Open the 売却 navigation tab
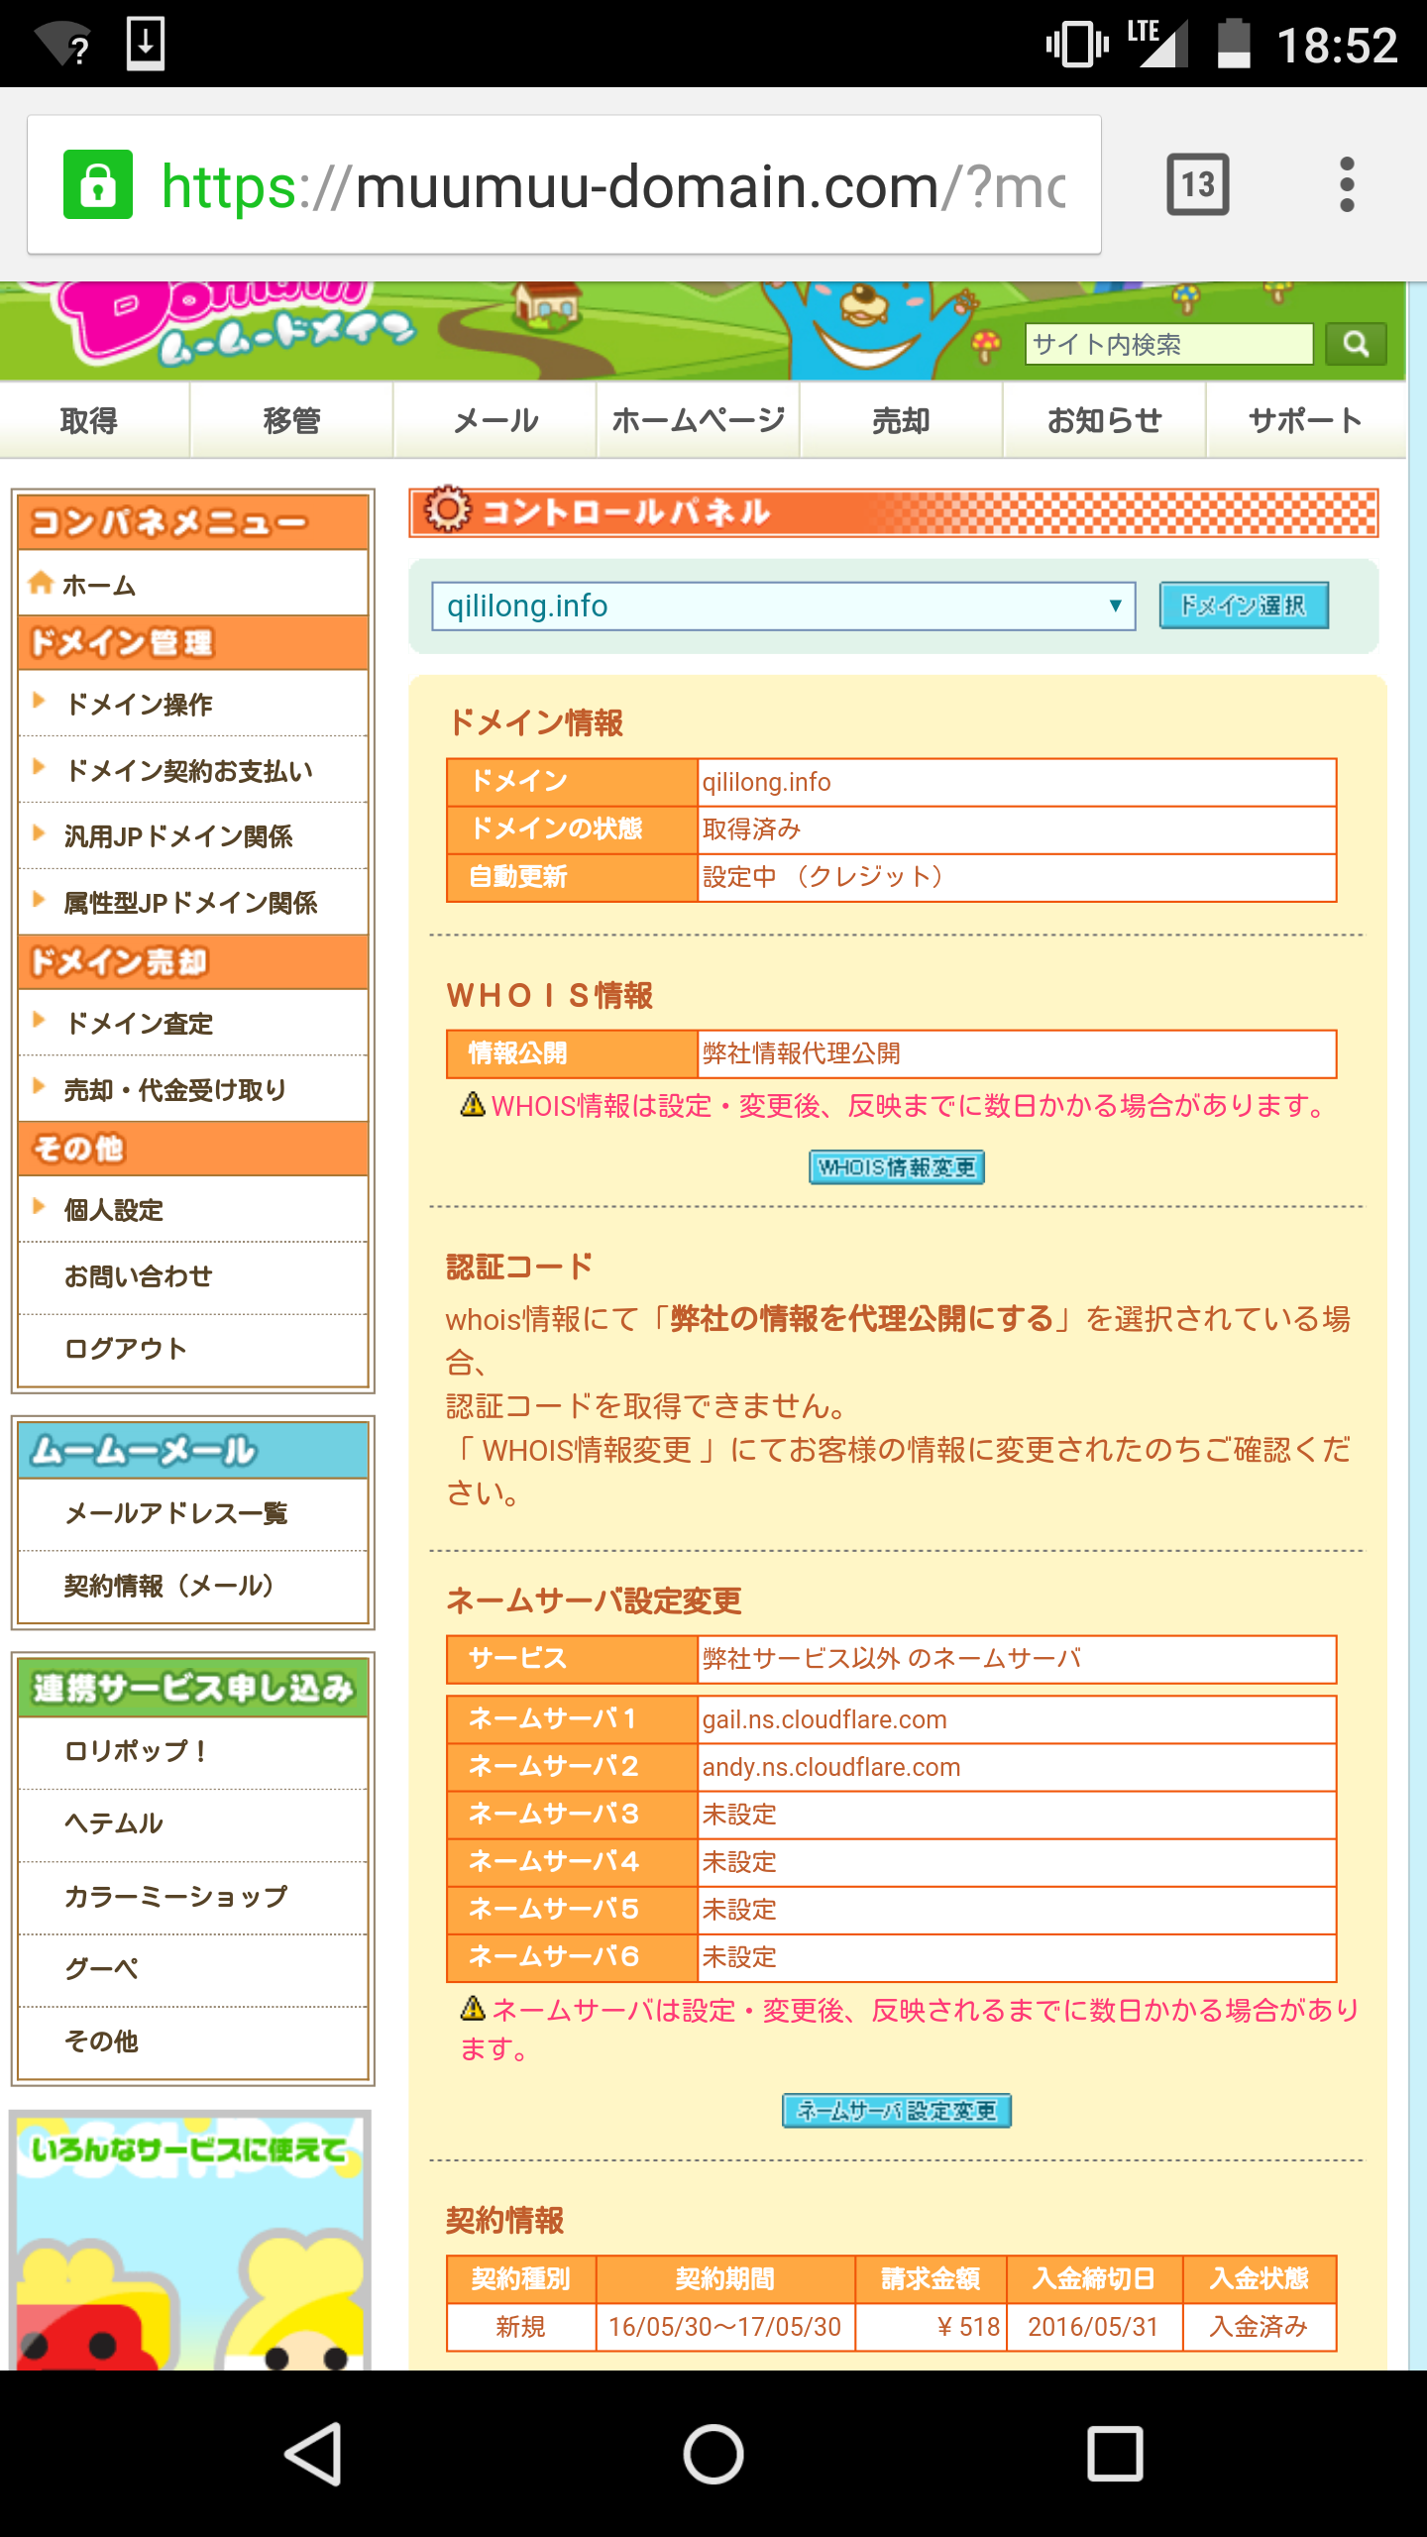 click(902, 421)
